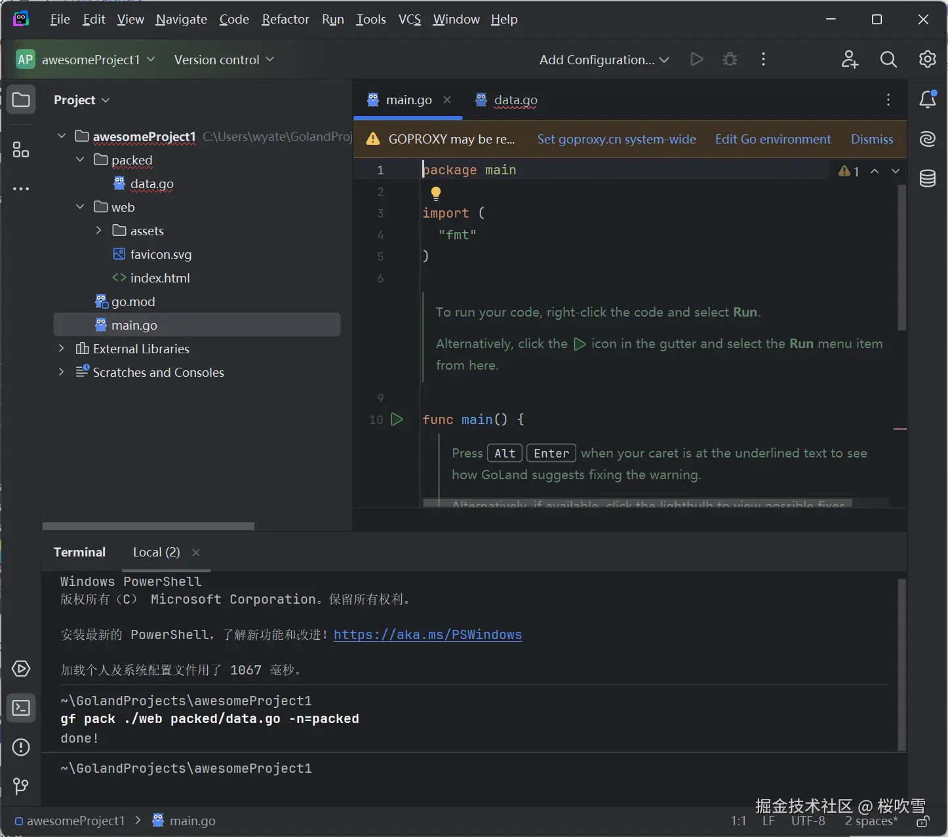The image size is (948, 837).
Task: Open the editor tabs options menu
Action: tap(888, 100)
